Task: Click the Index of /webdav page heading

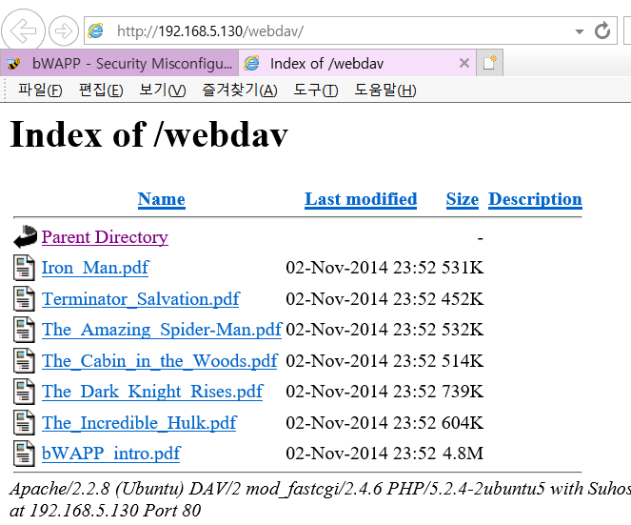Action: point(148,134)
